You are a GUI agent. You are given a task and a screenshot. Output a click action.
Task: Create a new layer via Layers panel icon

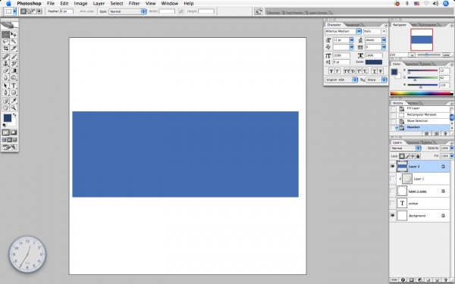click(x=437, y=280)
